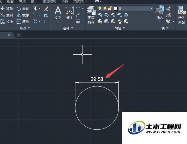Open the Manage (管理) ribbon tab
This screenshot has height=144, width=187.
[22, 2]
